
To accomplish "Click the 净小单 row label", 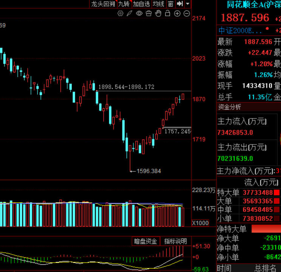I will point(228,257).
